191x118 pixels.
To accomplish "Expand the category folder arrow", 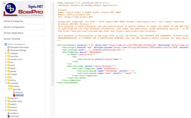I will [6, 53].
